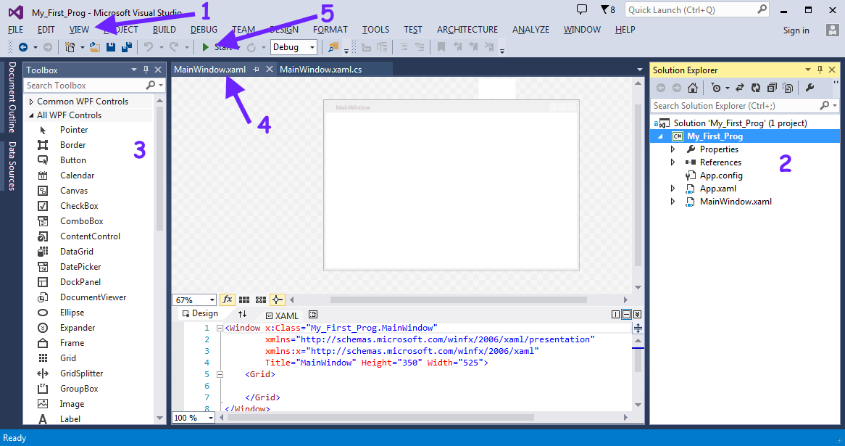Toggle the show grid button in designer

[x=244, y=300]
